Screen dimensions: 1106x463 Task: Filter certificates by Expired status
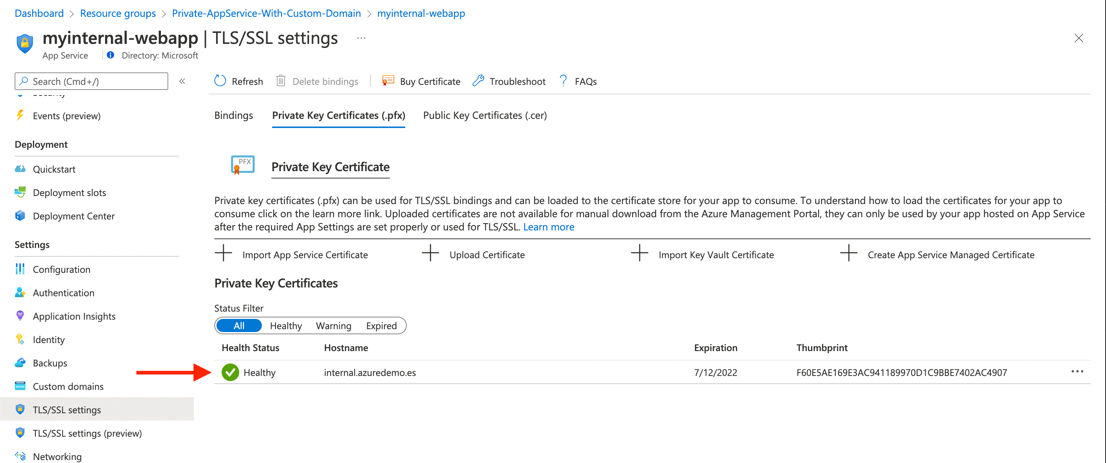[x=381, y=325]
